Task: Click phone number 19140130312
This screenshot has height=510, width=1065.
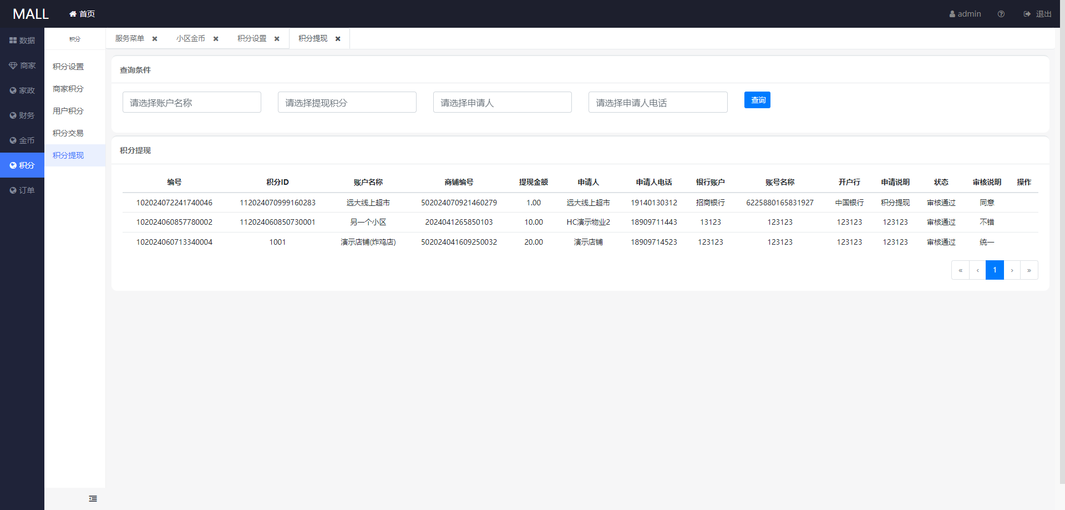Action: [654, 203]
